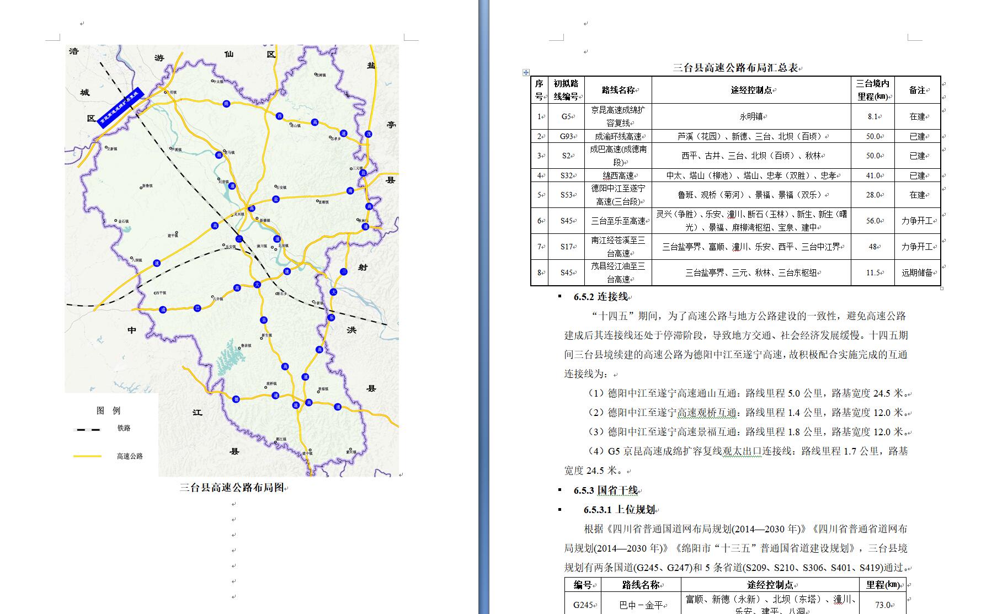
Task: Click the header cell 初拟路线编号
Action: [x=566, y=90]
